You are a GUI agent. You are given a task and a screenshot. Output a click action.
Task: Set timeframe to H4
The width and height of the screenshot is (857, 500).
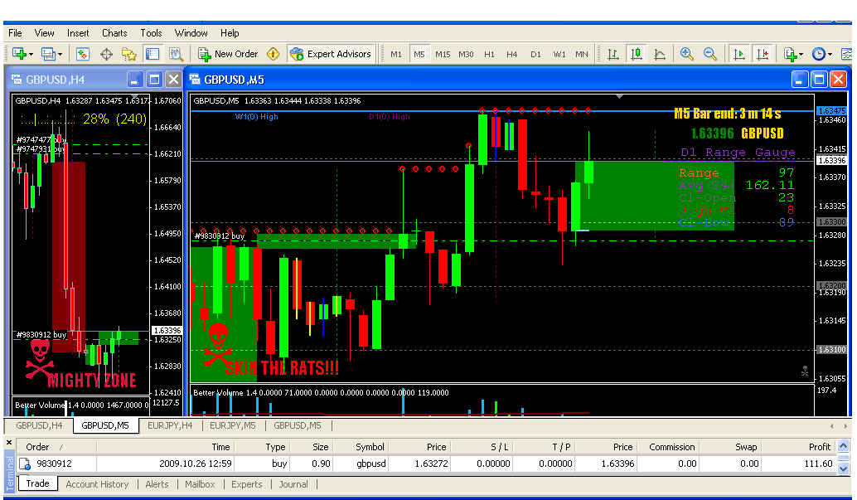(x=511, y=54)
